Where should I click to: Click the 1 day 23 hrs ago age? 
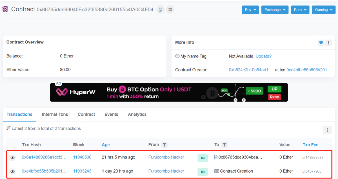point(117,171)
